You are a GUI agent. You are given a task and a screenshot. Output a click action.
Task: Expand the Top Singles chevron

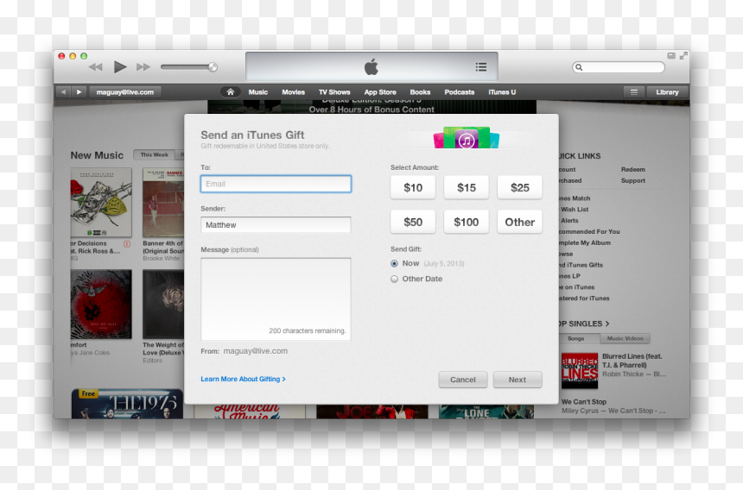pyautogui.click(x=607, y=324)
